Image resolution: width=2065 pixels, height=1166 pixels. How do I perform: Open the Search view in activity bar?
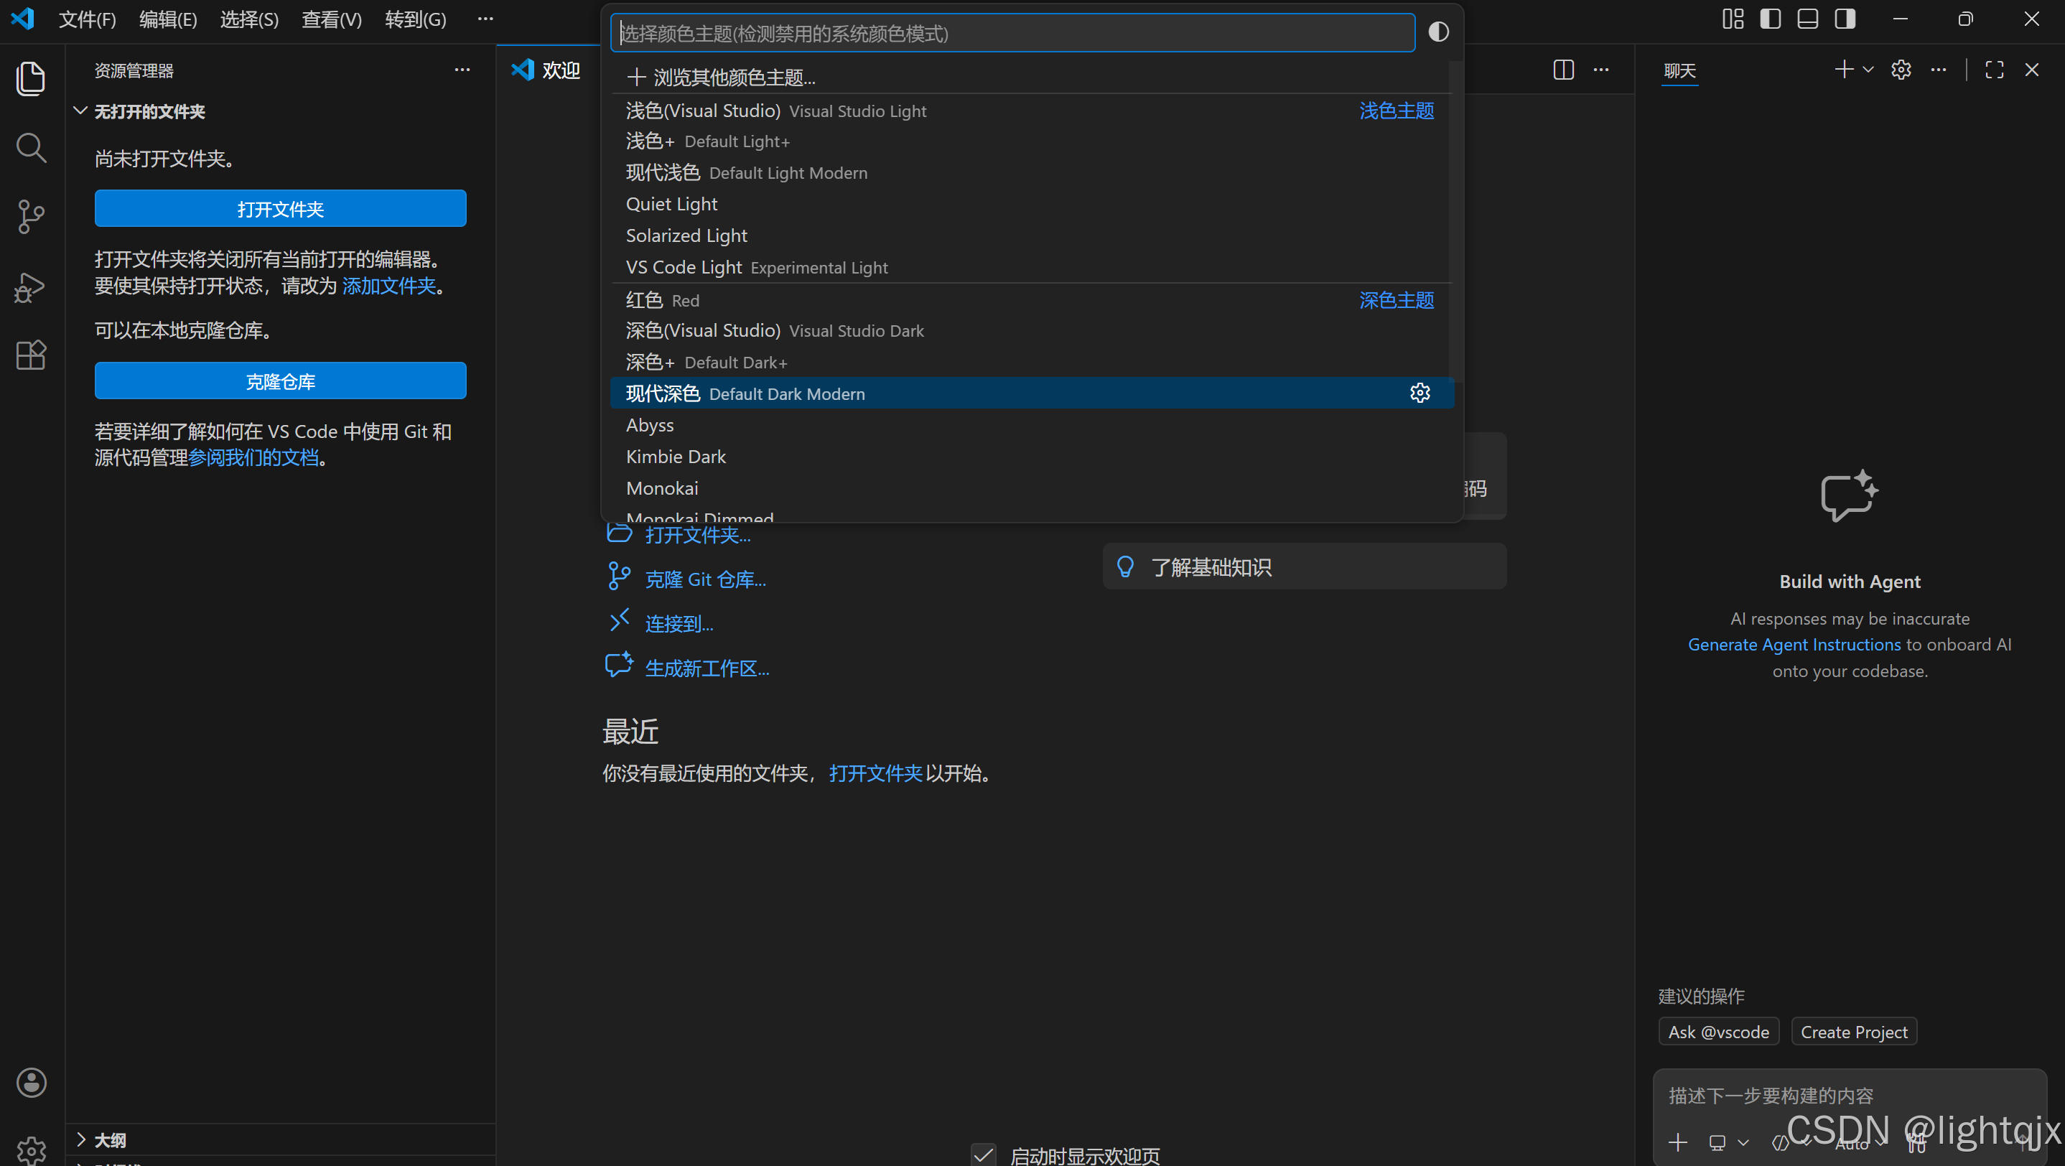point(30,147)
